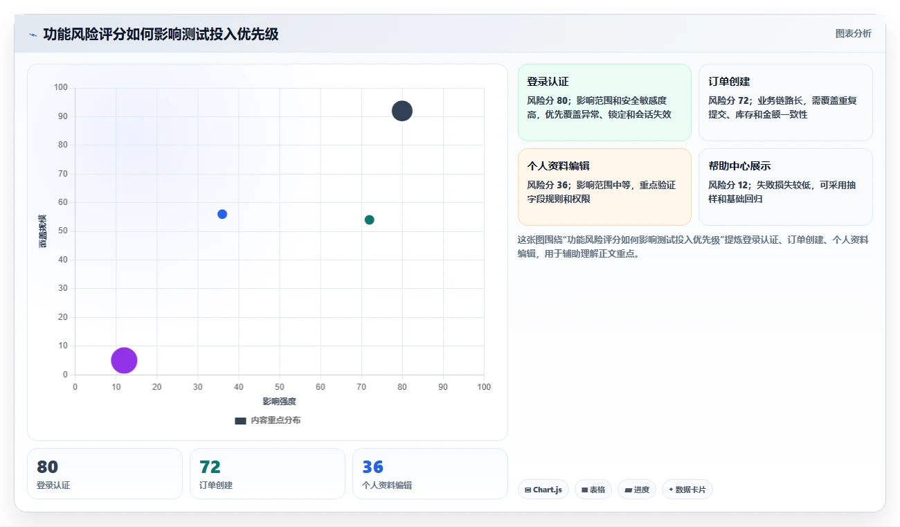Open the 帮助中心展示 risk card

(786, 187)
